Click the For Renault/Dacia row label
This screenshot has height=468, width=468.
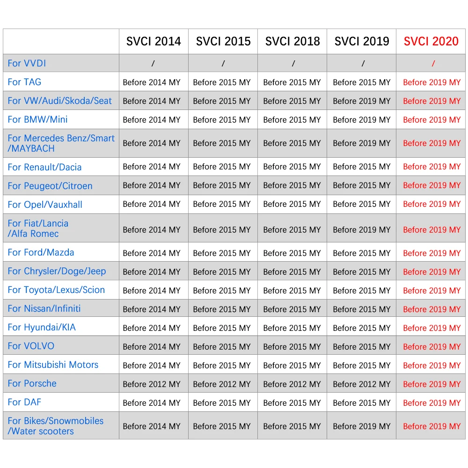point(44,167)
